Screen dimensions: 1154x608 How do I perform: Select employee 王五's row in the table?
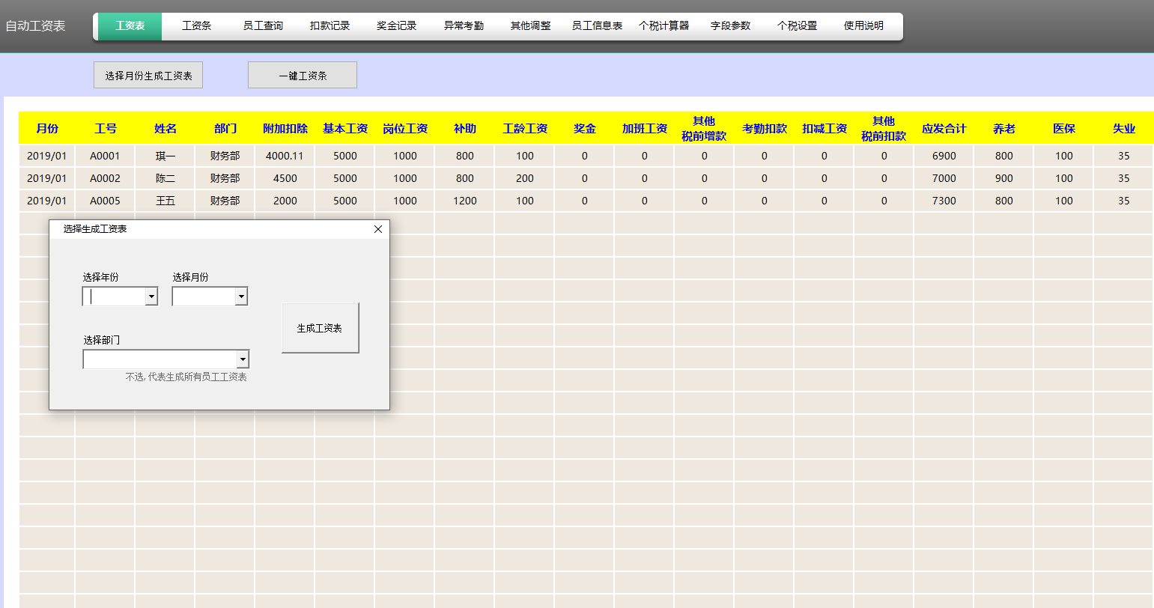point(165,200)
